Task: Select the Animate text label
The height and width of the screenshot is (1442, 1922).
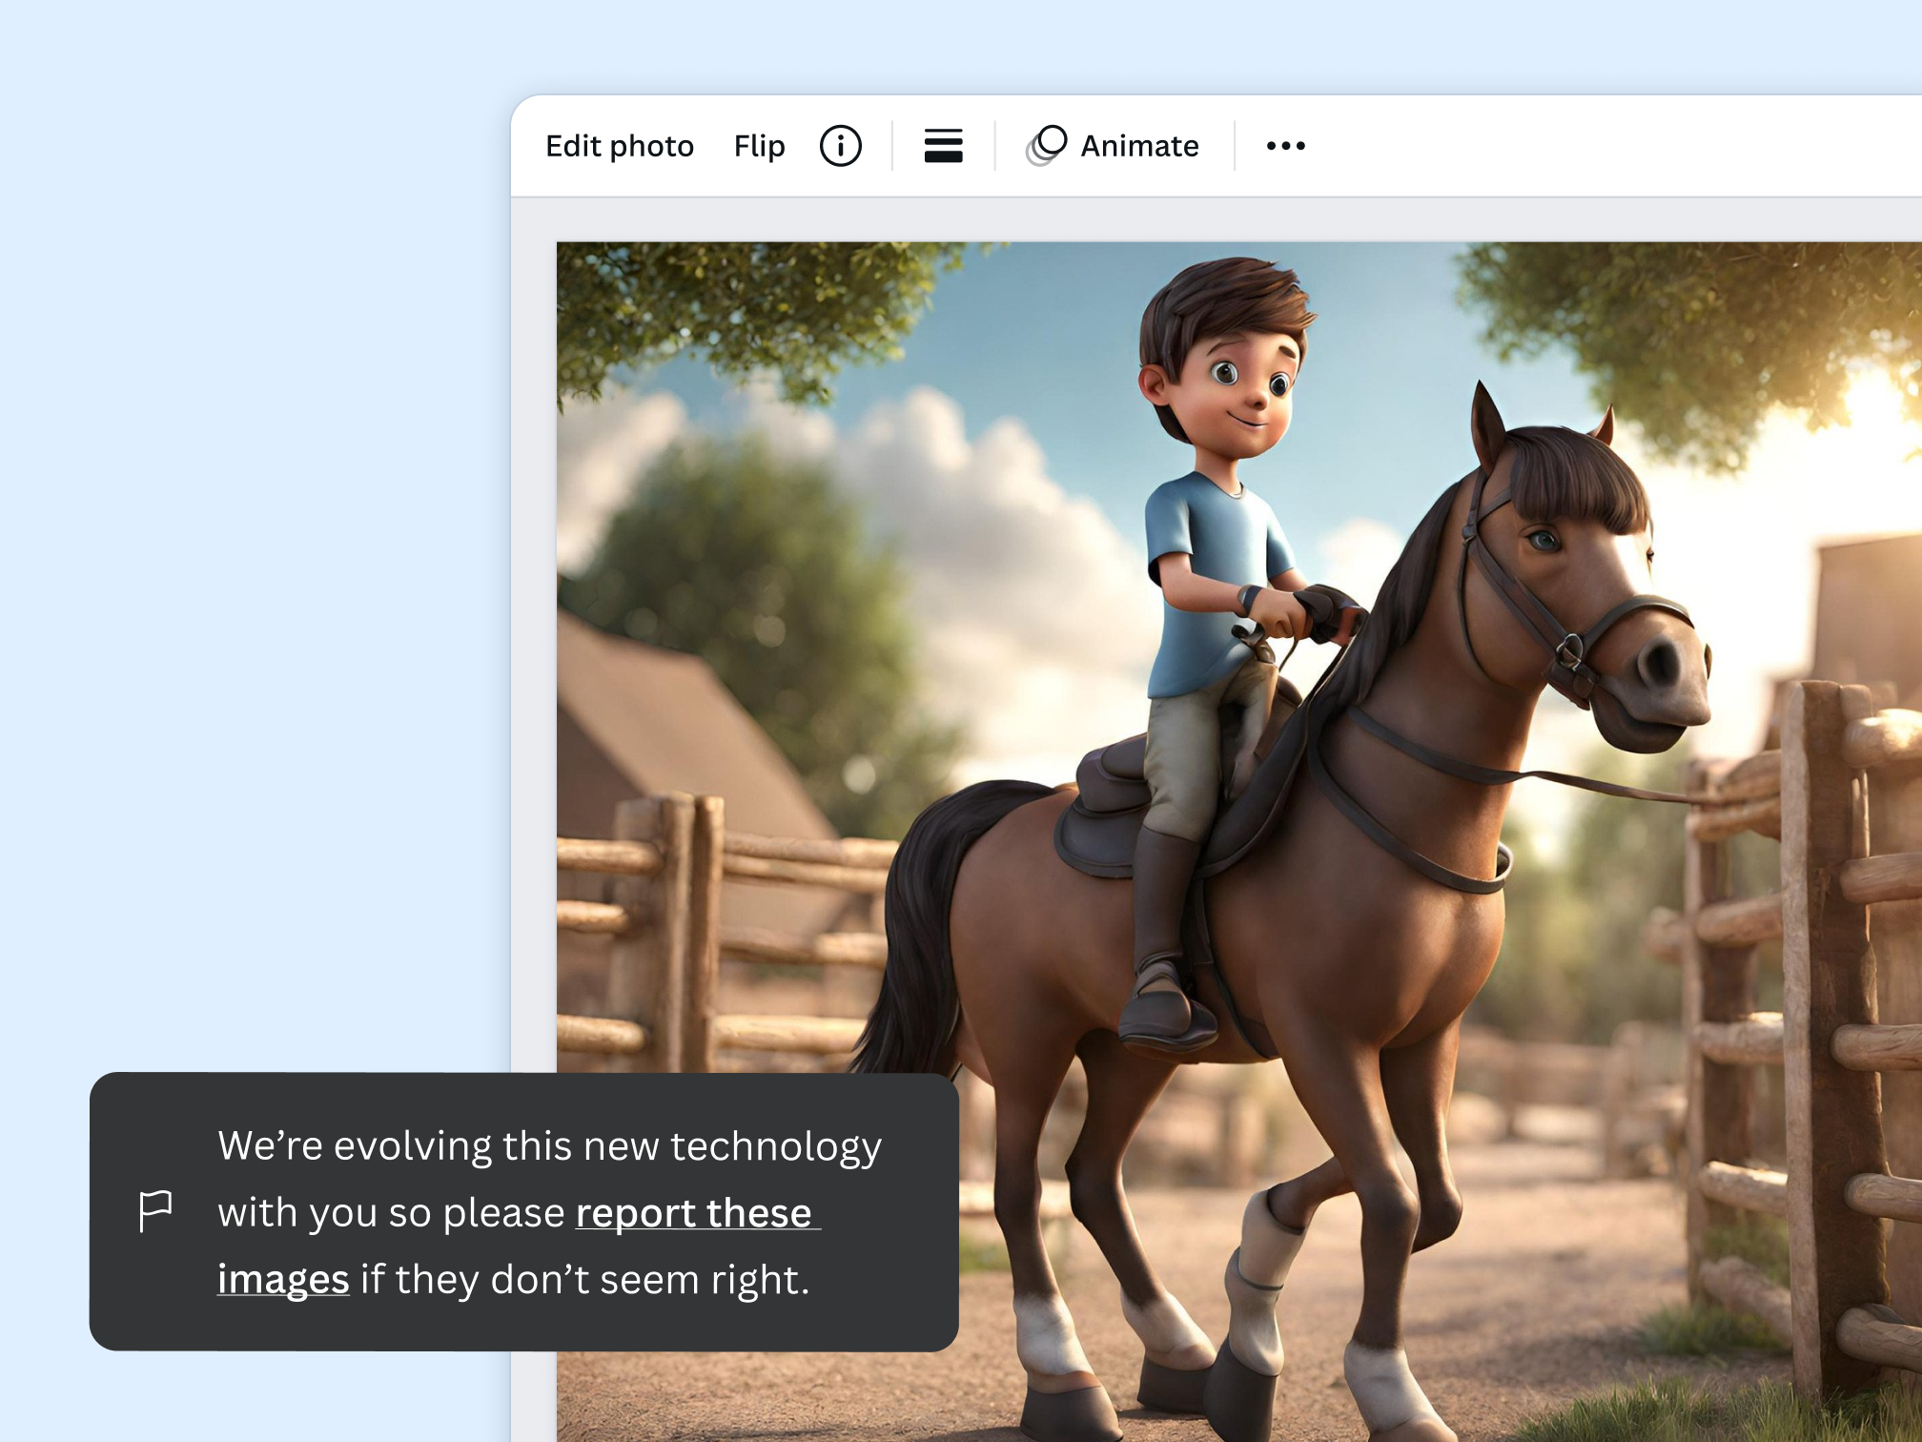Action: 1139,146
